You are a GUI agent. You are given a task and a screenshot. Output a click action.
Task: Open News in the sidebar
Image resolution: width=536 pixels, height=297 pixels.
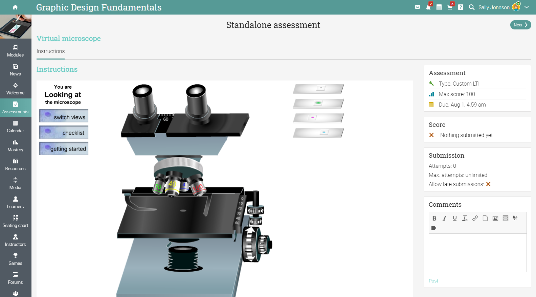[16, 70]
